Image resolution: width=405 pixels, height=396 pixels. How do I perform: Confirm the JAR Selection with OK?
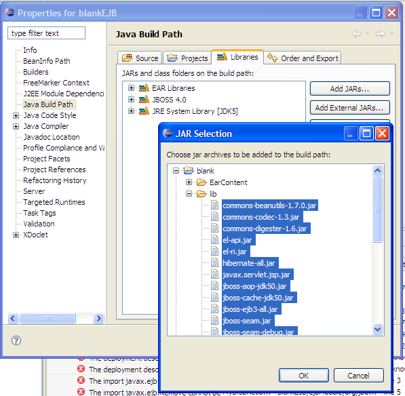304,376
